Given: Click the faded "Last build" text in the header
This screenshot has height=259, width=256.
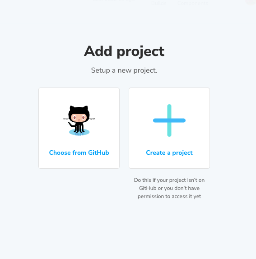Looking at the screenshot, I should click(114, 0).
